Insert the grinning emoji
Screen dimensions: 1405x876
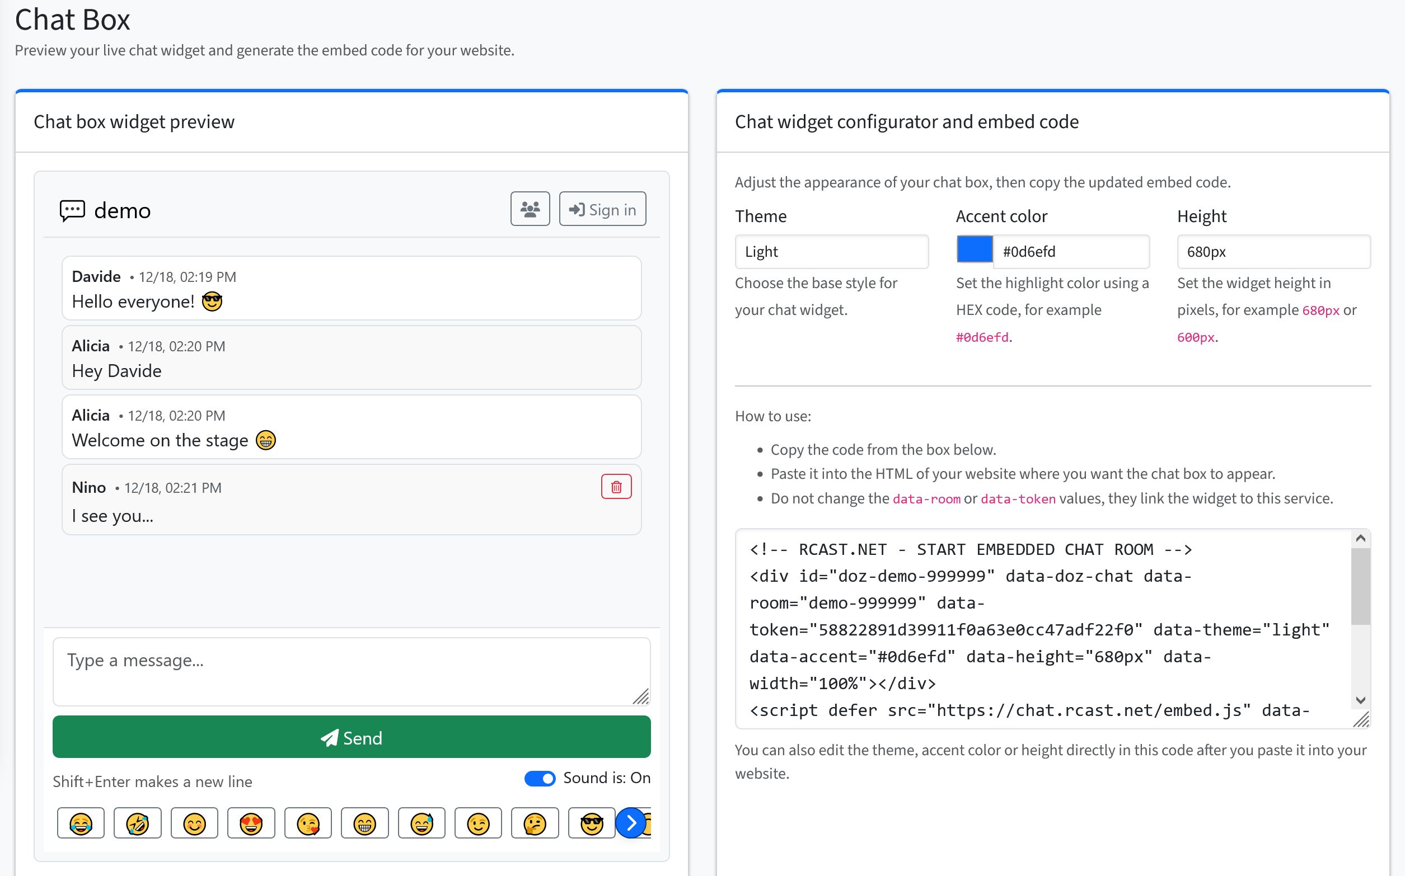coord(364,823)
